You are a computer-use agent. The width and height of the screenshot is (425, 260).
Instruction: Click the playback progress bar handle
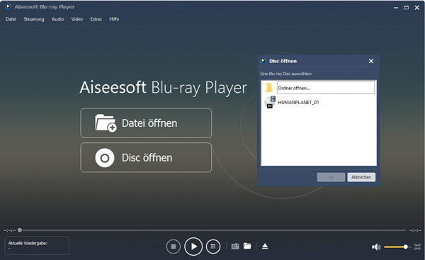point(20,230)
